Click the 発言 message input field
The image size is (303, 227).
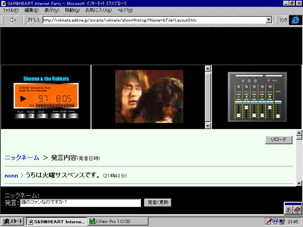pyautogui.click(x=80, y=202)
